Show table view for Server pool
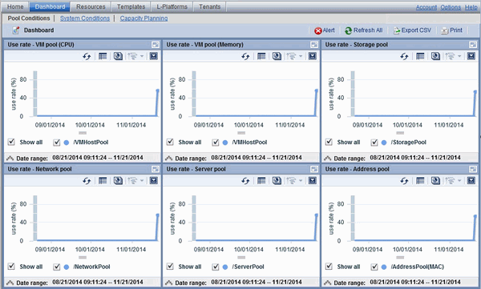 261,180
